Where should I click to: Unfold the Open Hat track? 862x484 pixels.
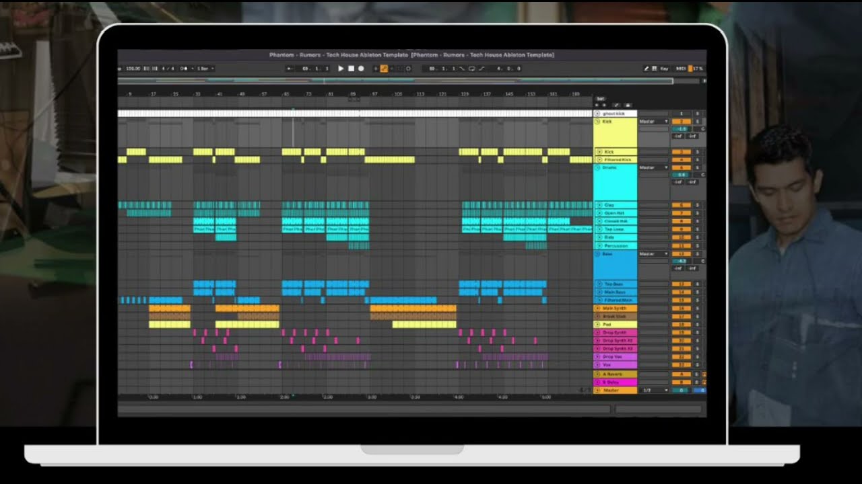pyautogui.click(x=599, y=213)
